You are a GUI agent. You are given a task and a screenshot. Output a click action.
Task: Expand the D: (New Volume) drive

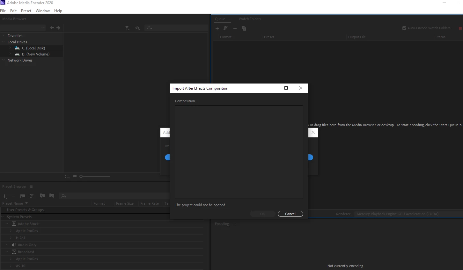click(x=10, y=54)
